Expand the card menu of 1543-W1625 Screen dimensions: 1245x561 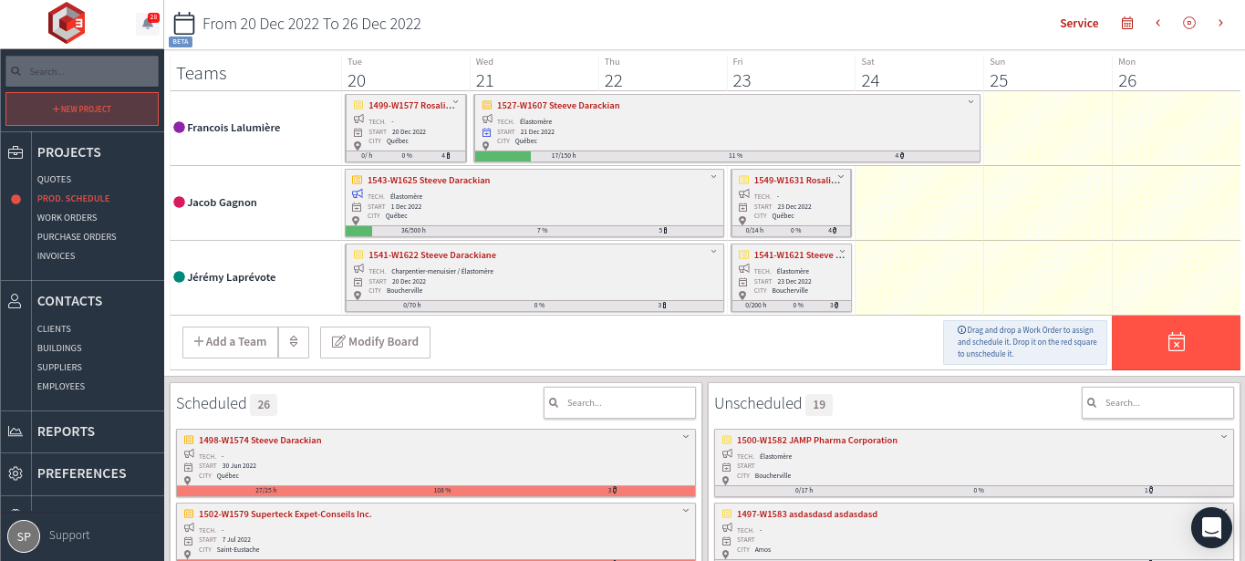pos(715,177)
